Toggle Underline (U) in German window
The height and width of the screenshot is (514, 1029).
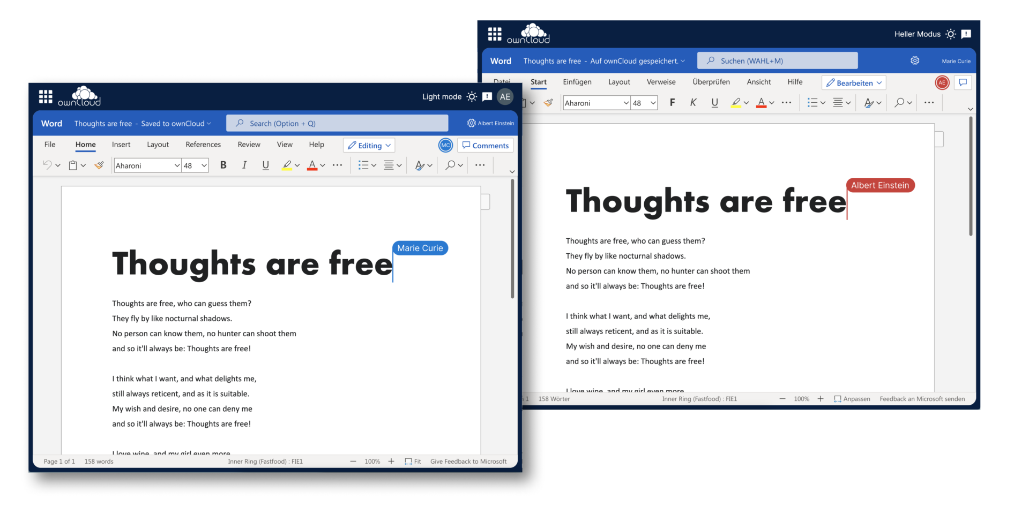(x=714, y=102)
